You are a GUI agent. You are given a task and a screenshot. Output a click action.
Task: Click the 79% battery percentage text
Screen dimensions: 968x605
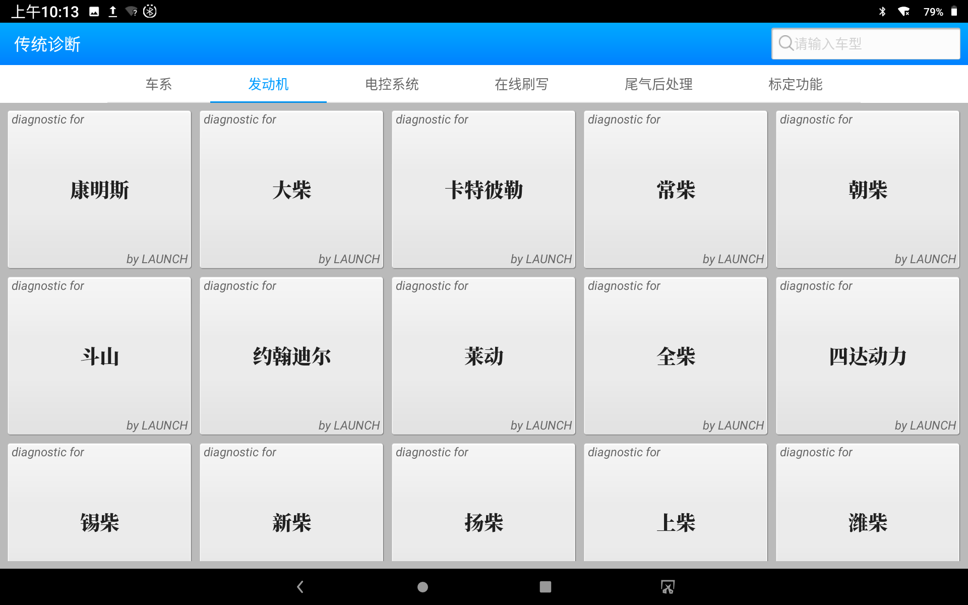click(x=933, y=12)
